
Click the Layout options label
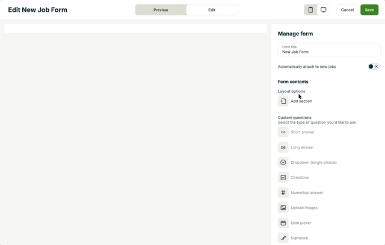[291, 91]
